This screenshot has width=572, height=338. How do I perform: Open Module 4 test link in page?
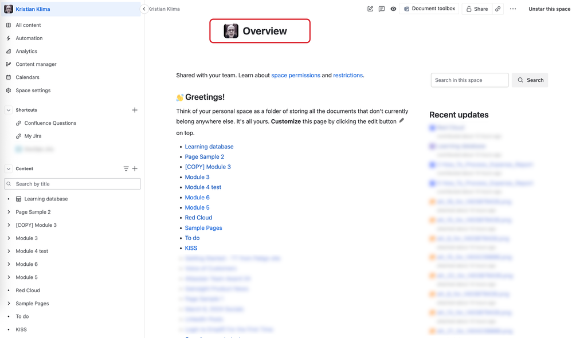[x=203, y=187]
